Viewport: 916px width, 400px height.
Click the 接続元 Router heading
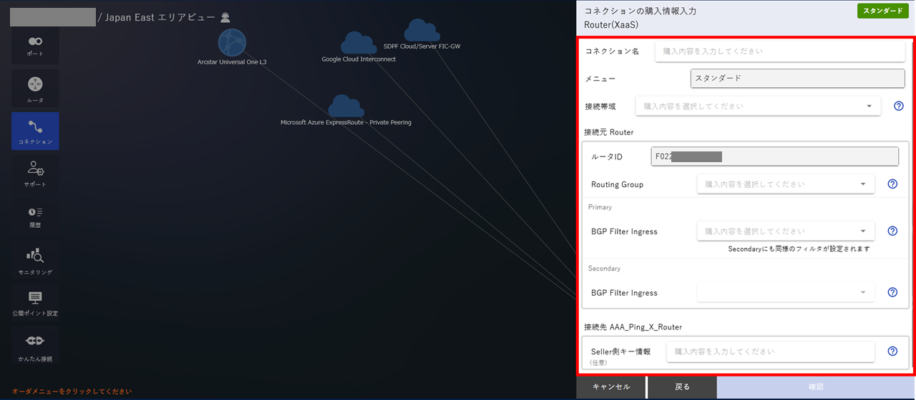coord(608,132)
